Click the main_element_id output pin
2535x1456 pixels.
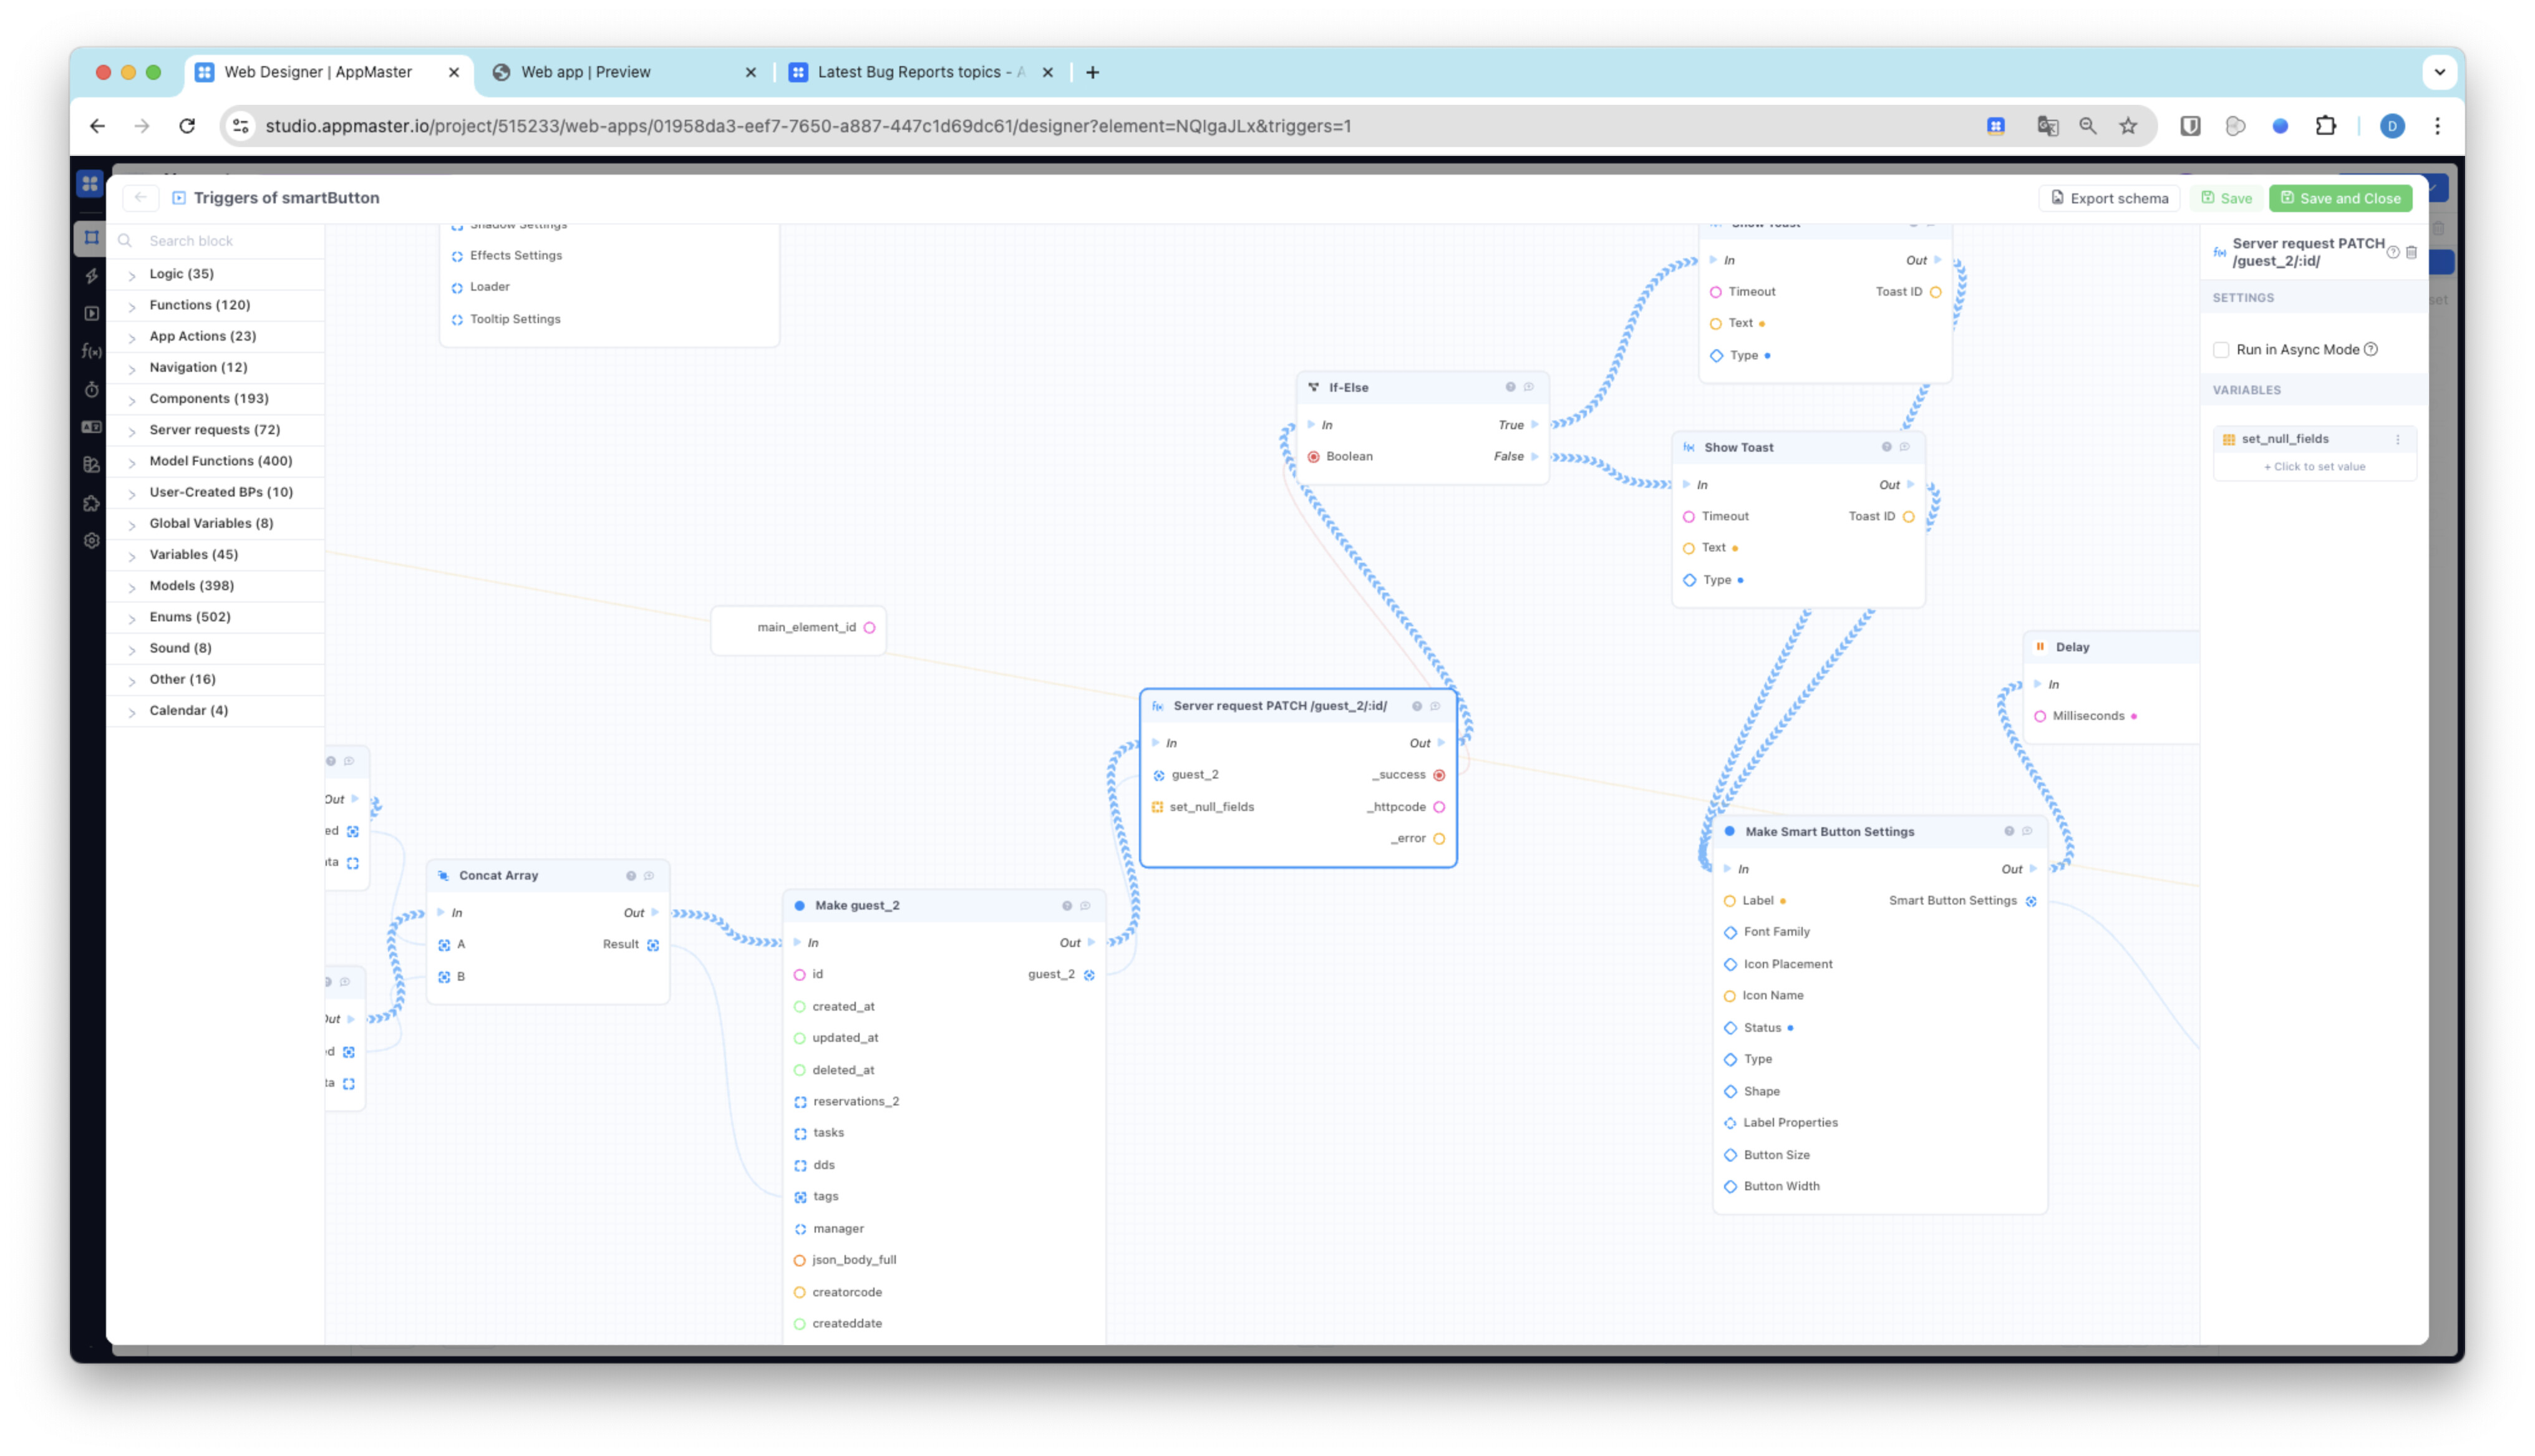click(870, 628)
